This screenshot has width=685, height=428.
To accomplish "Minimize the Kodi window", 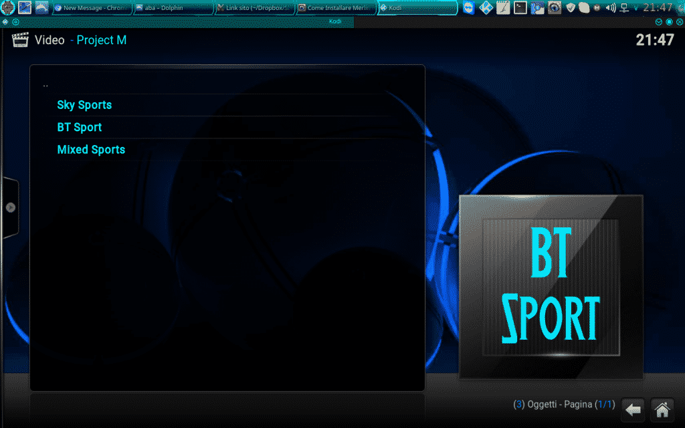I will [x=659, y=21].
